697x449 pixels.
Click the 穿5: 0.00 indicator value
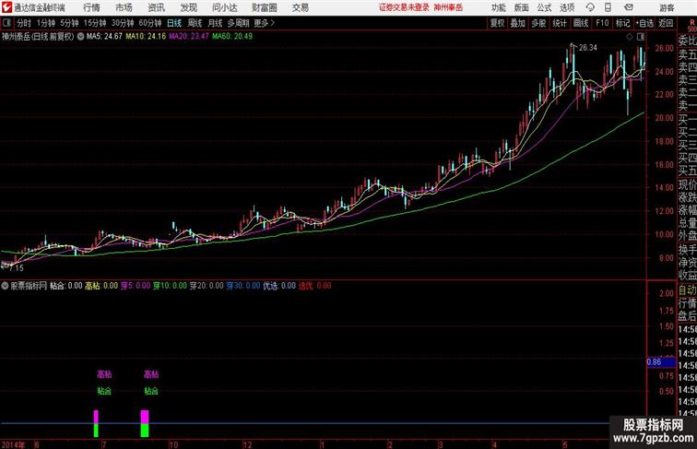tap(136, 286)
